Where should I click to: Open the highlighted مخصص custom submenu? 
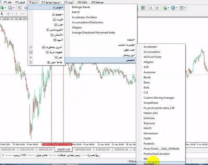pos(101,60)
